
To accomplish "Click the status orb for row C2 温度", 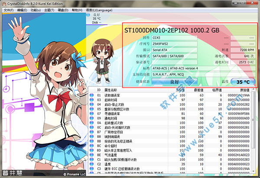I will click(91, 164).
